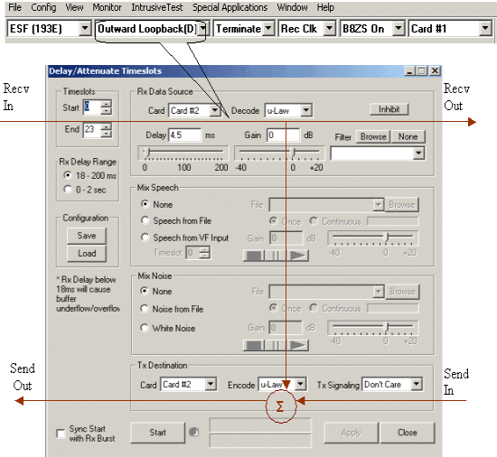This screenshot has width=497, height=457.
Task: Click the Mix Speech play button
Action: click(297, 256)
